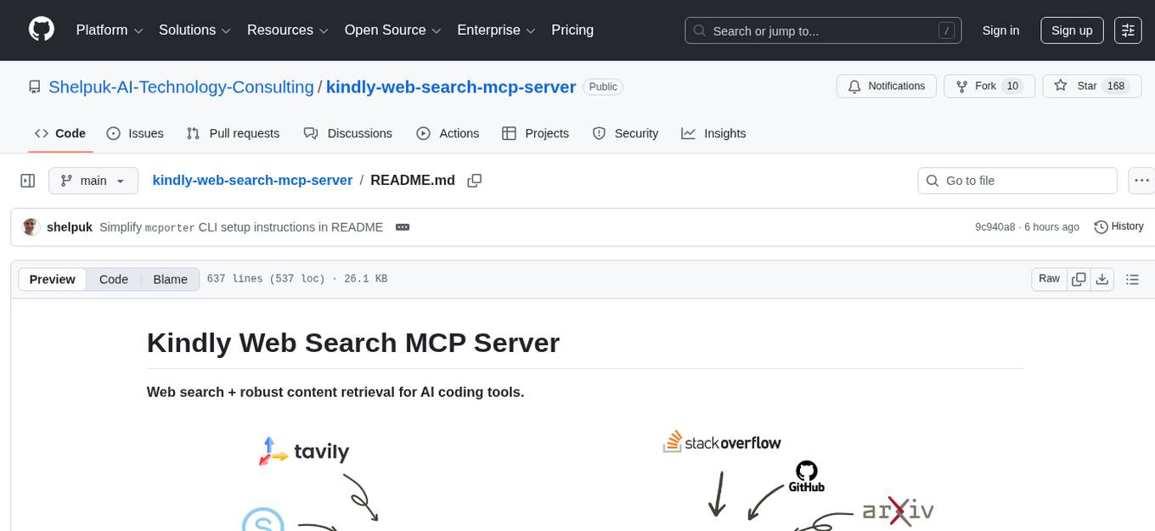Open the file outline icon

click(1133, 278)
